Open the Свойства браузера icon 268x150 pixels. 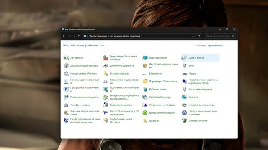[145, 97]
